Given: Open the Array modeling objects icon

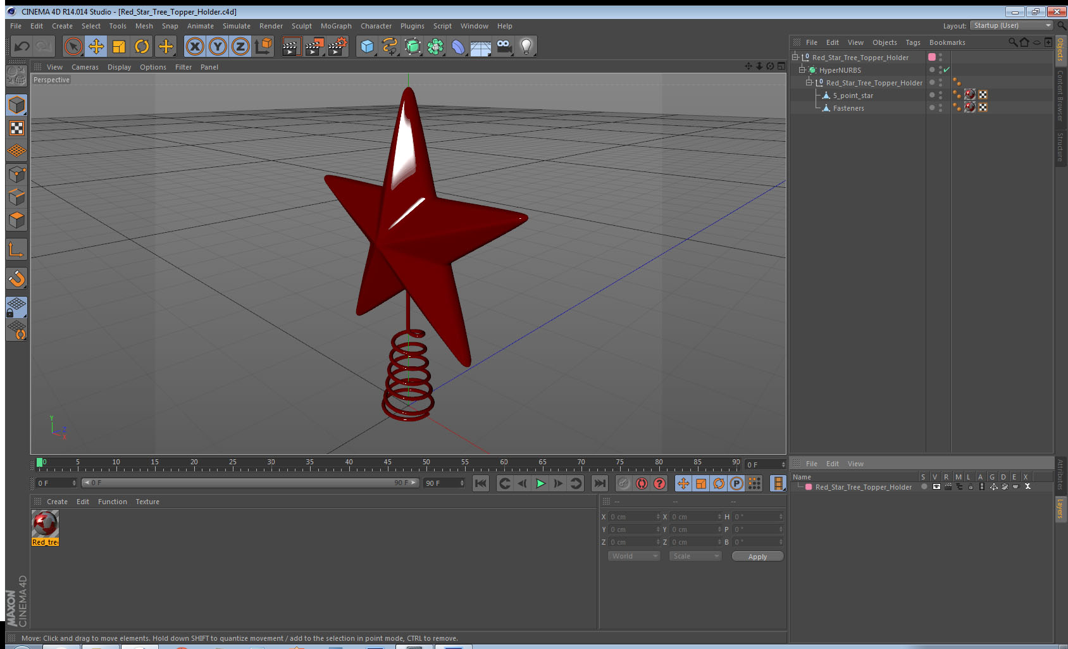Looking at the screenshot, I should pyautogui.click(x=435, y=46).
